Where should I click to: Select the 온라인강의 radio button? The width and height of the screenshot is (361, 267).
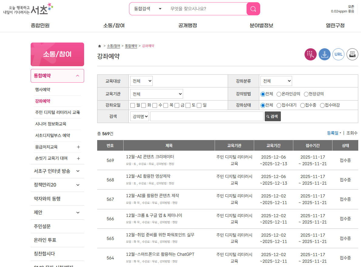tap(279, 94)
